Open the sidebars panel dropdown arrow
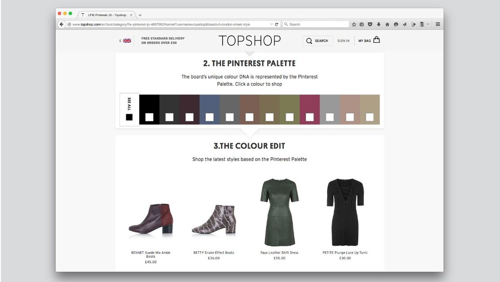 coord(427,24)
